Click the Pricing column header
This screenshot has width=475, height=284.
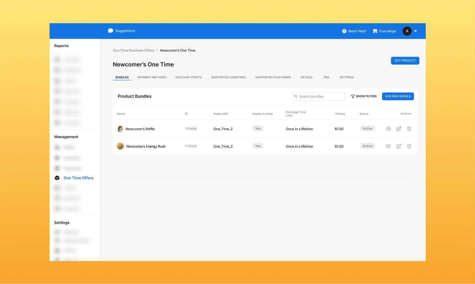pyautogui.click(x=340, y=114)
